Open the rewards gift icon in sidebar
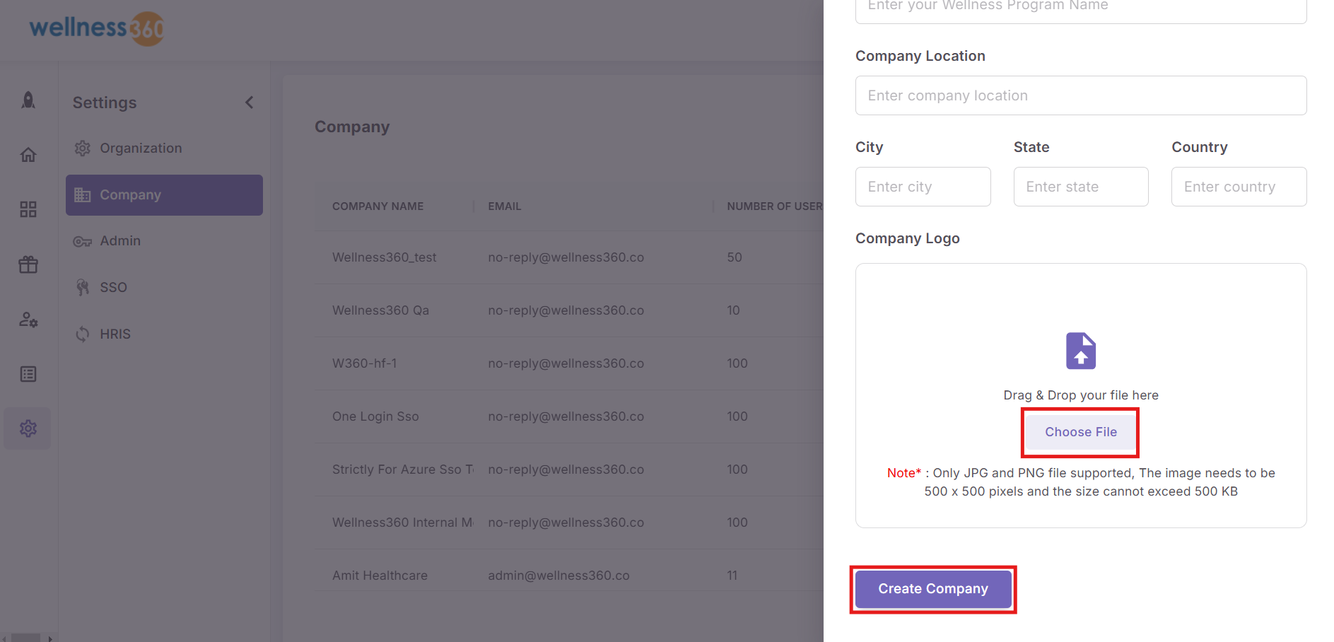 tap(28, 264)
